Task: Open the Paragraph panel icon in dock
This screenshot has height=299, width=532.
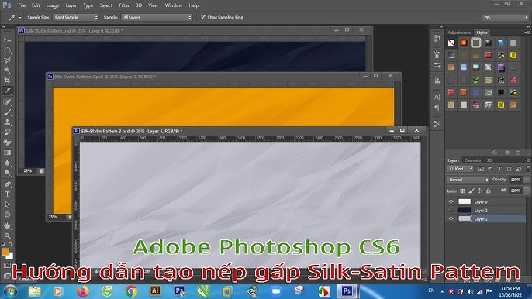Action: pos(437,108)
